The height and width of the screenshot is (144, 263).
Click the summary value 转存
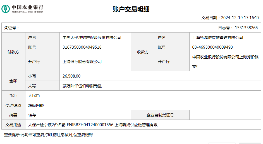[32, 115]
